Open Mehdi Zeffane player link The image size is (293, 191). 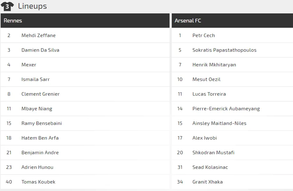38,36
